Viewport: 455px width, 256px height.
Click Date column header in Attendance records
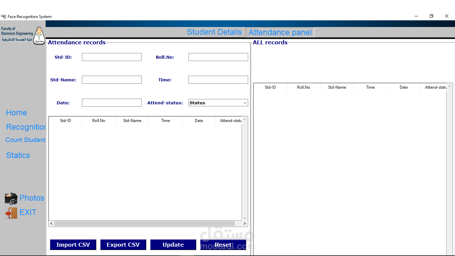click(x=199, y=121)
